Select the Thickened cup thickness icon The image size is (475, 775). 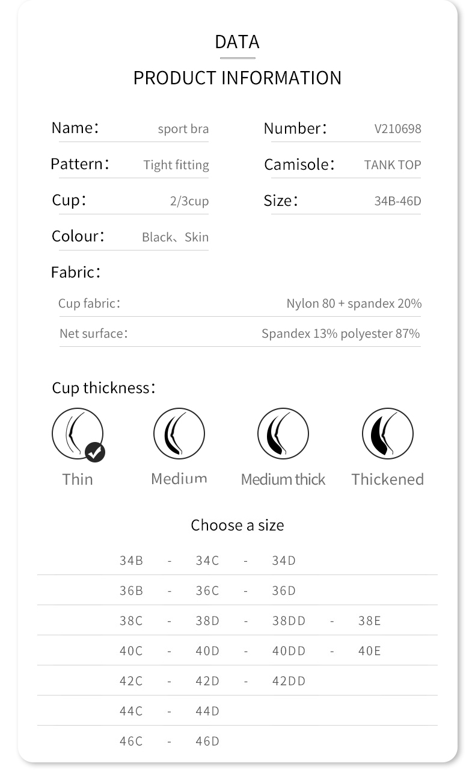[x=387, y=434]
